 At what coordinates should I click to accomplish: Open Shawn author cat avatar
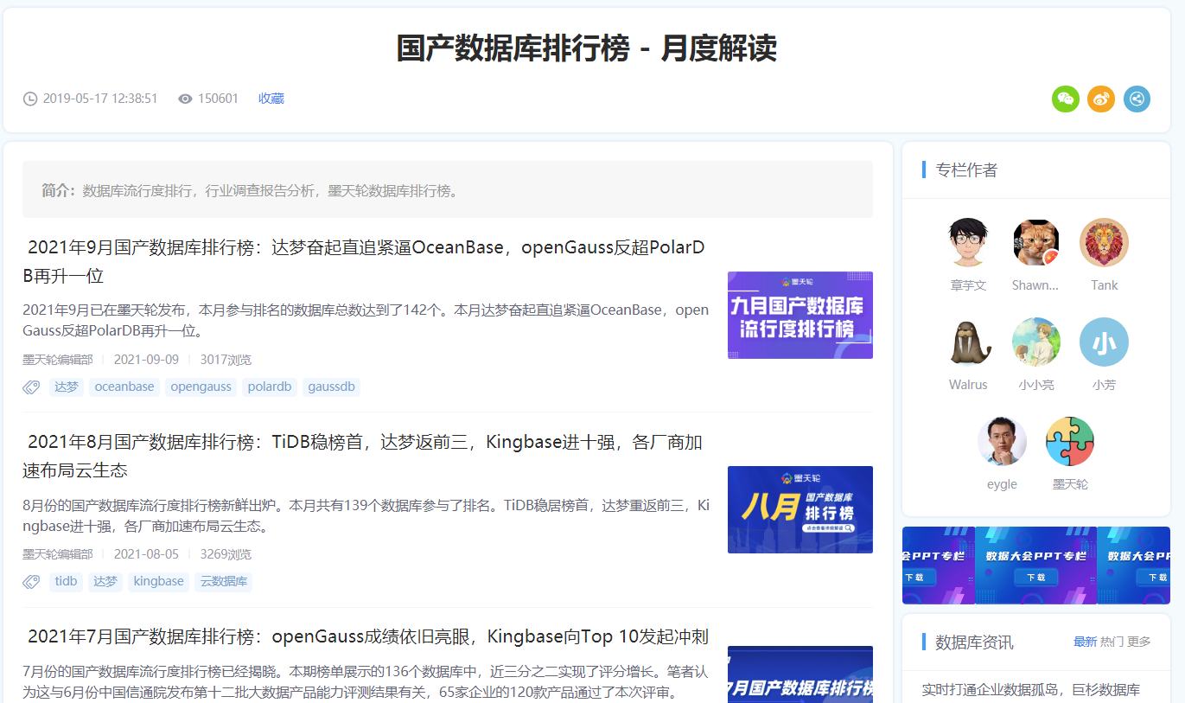click(x=1035, y=243)
